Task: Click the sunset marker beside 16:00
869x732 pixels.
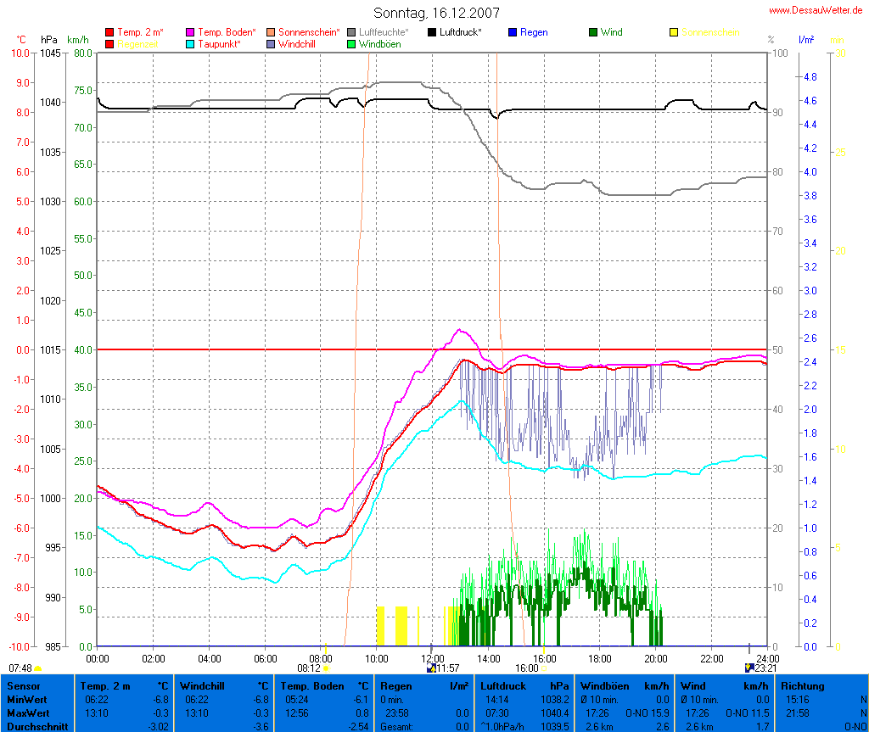Action: pyautogui.click(x=543, y=669)
